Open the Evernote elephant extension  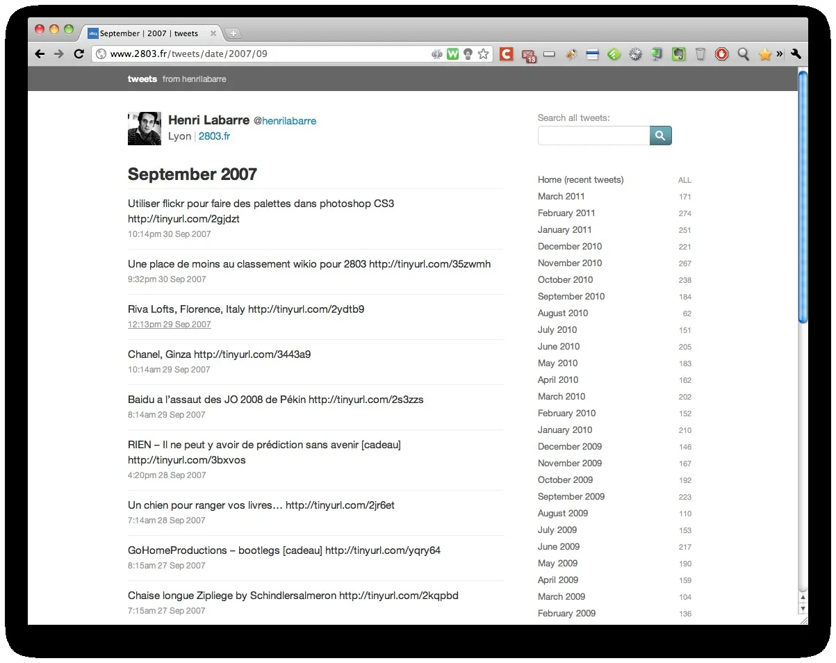click(678, 54)
